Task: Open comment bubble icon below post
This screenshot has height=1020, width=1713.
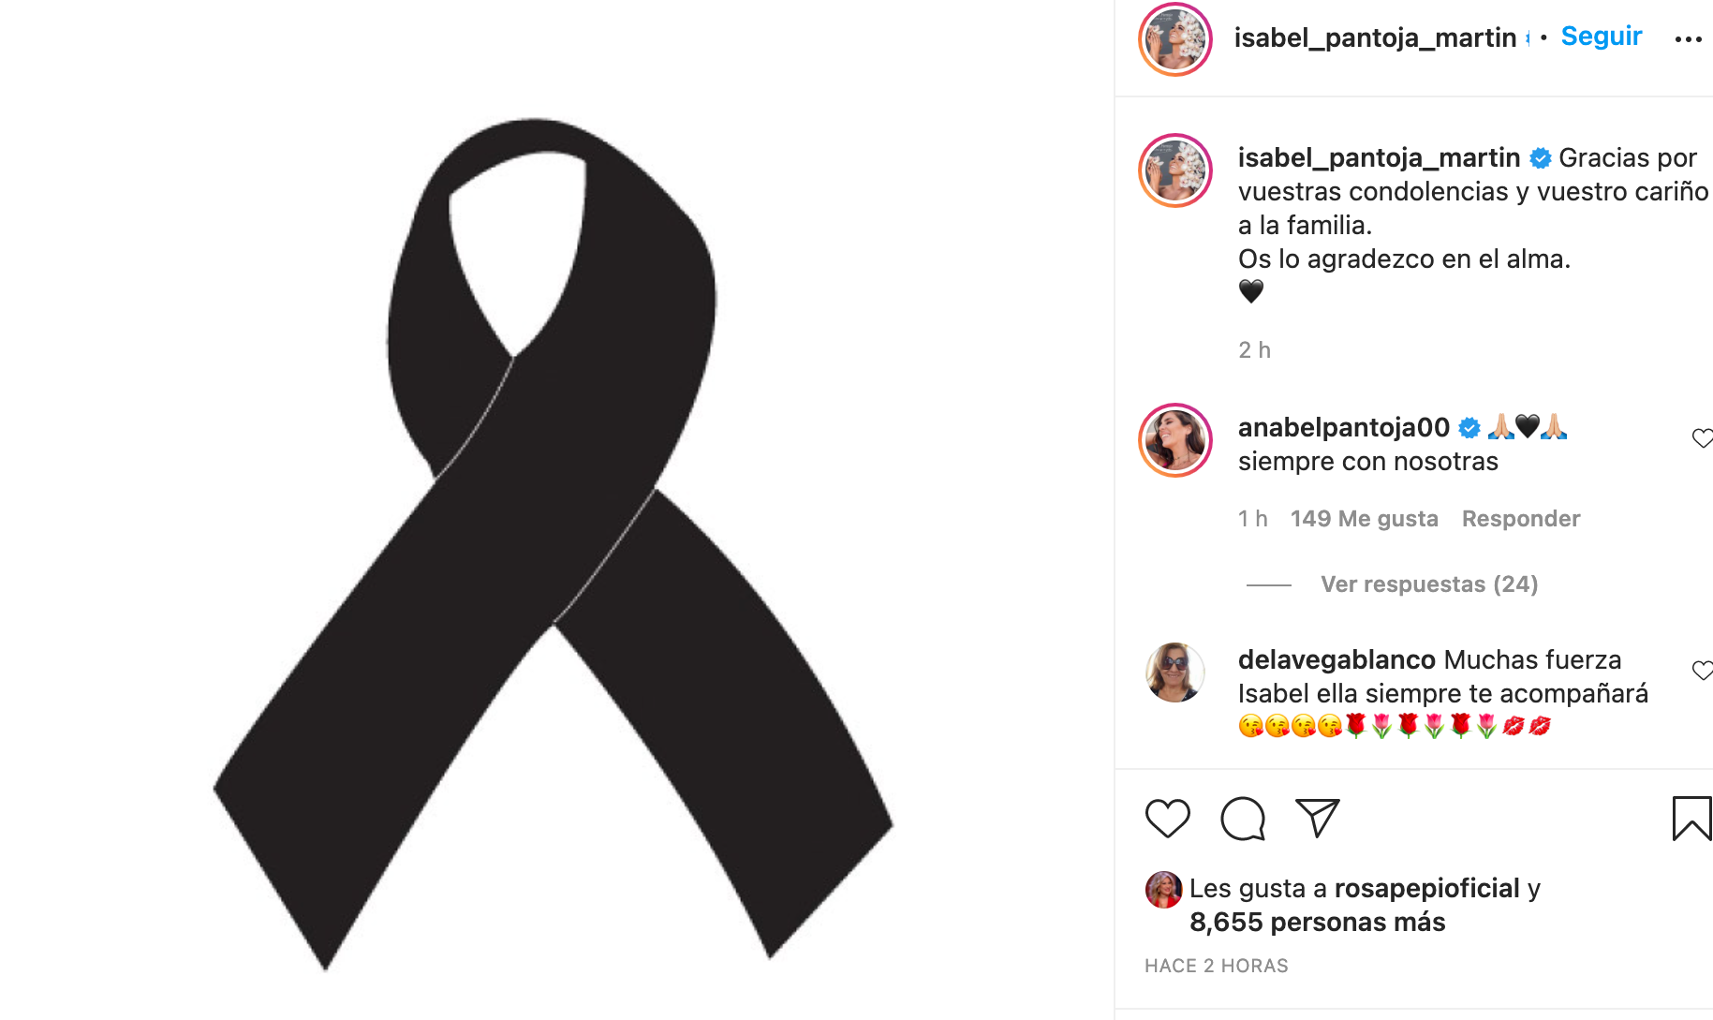Action: click(1243, 819)
